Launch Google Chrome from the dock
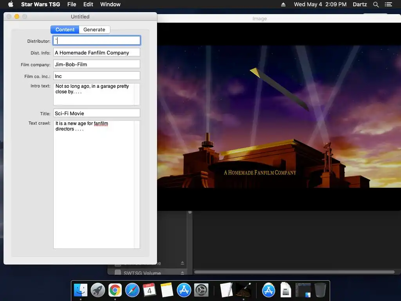Image resolution: width=401 pixels, height=301 pixels. pyautogui.click(x=115, y=290)
